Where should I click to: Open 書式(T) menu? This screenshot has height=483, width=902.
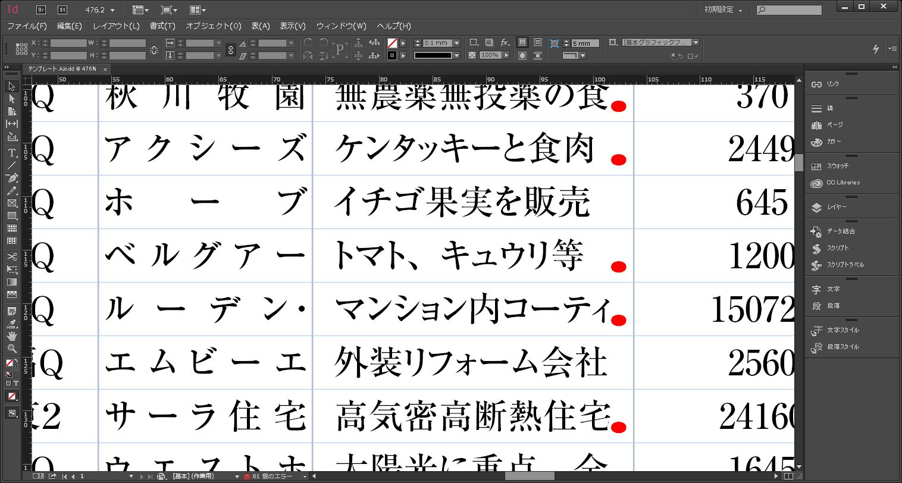(x=162, y=26)
